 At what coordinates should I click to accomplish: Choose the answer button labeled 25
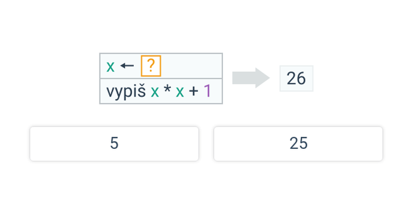point(298,144)
